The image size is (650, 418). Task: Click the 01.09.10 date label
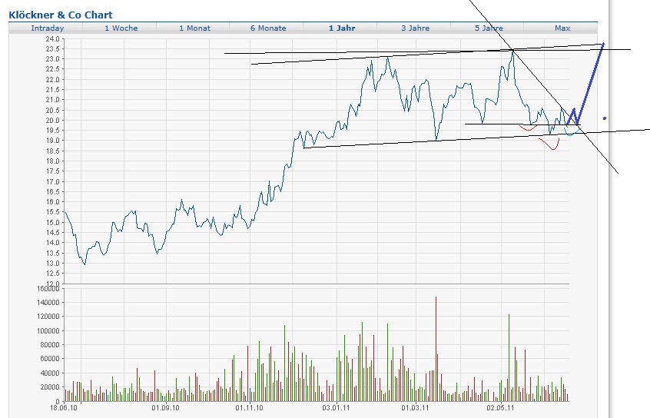pyautogui.click(x=165, y=408)
